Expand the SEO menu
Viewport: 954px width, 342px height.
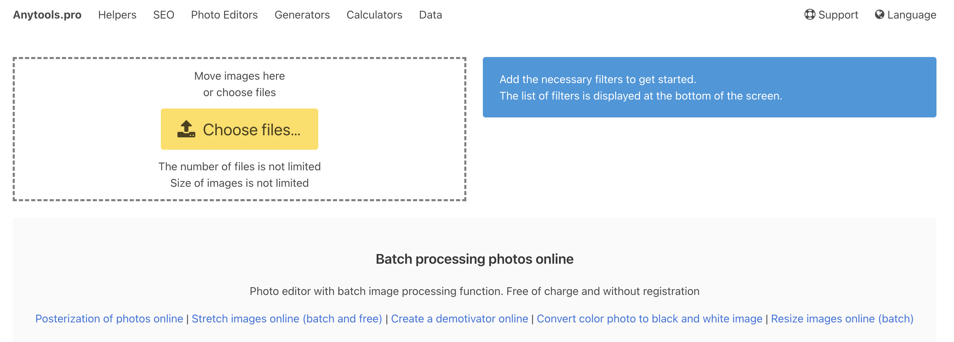click(163, 15)
